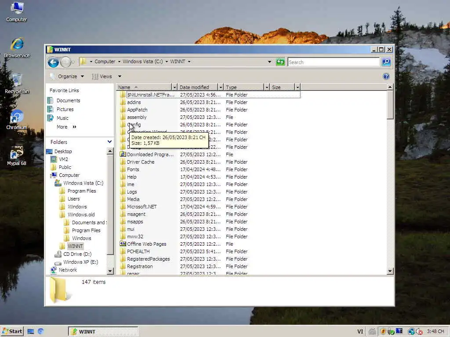The image size is (450, 337).
Task: Open the address bar history dropdown arrow
Action: pos(269,61)
